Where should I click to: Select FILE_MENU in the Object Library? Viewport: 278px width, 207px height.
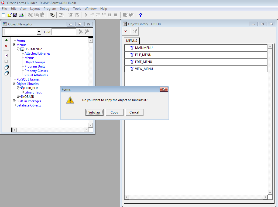coord(196,55)
